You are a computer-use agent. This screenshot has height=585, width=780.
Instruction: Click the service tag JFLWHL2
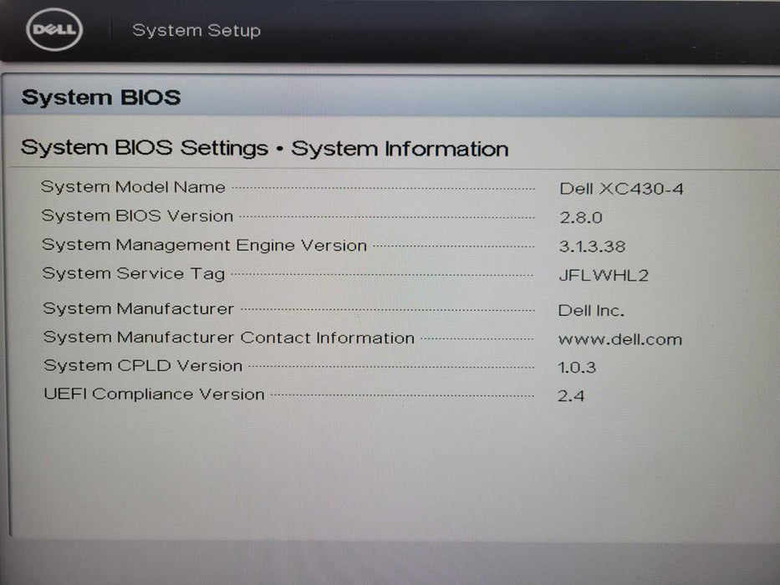coord(603,275)
